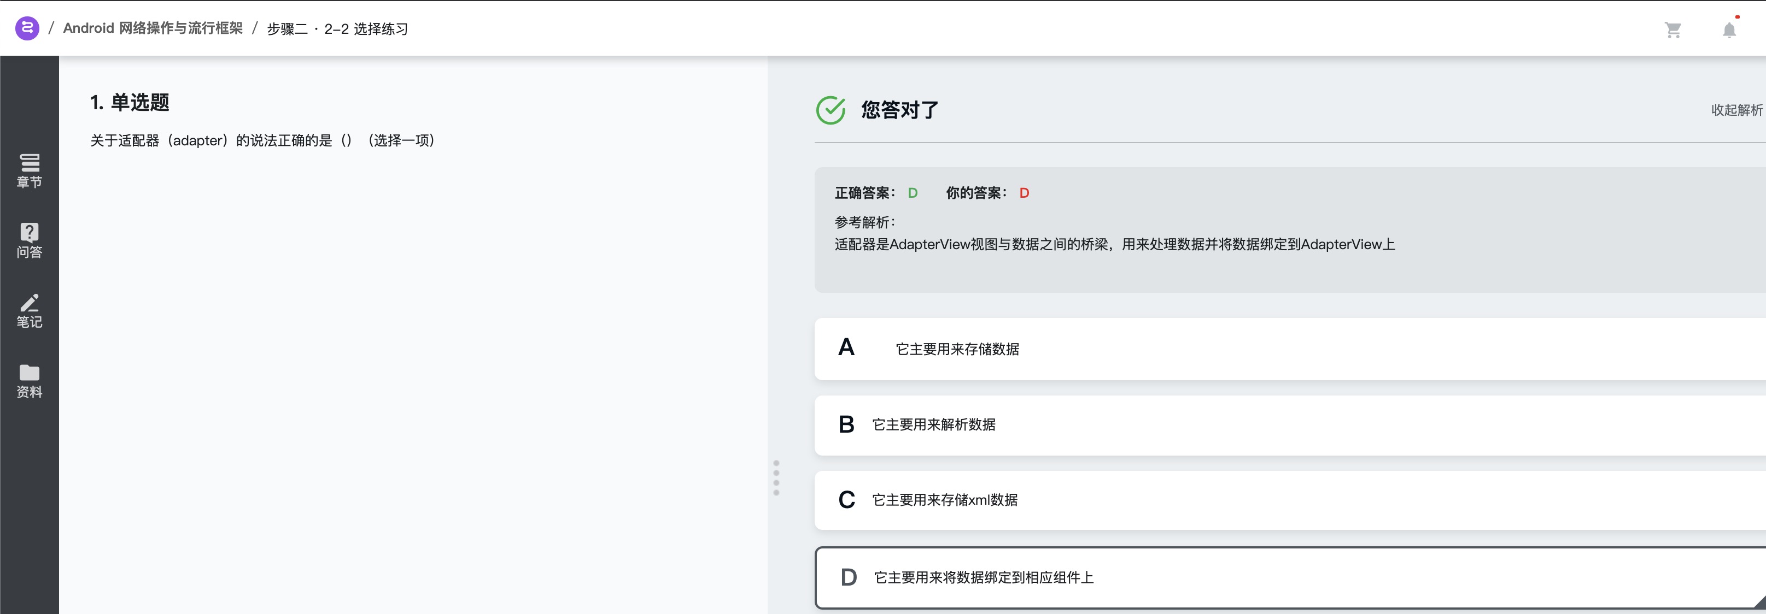The image size is (1766, 614).
Task: Open the 资料 materials folder icon
Action: coord(30,381)
